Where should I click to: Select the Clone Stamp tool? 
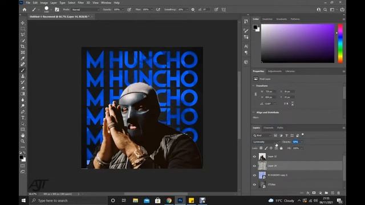(x=23, y=76)
